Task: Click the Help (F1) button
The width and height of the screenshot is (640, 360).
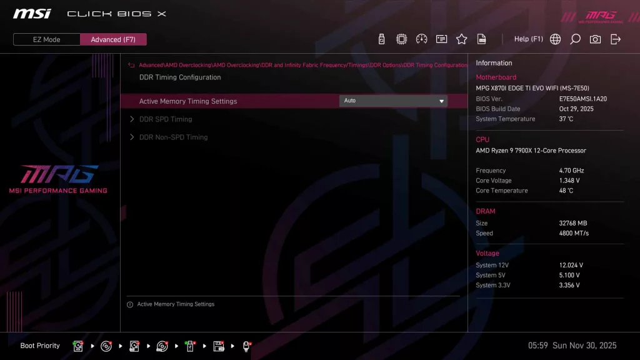Action: coord(529,39)
